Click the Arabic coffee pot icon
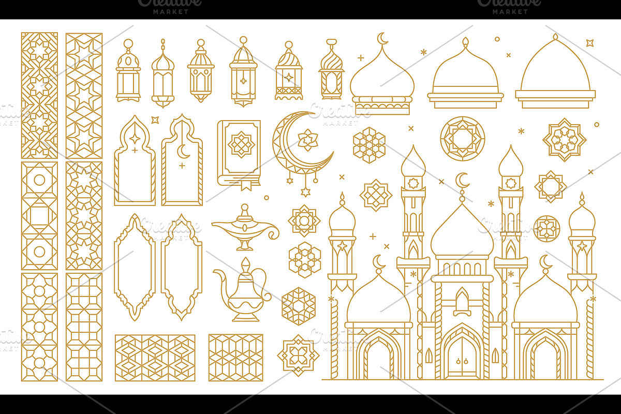 pyautogui.click(x=242, y=289)
